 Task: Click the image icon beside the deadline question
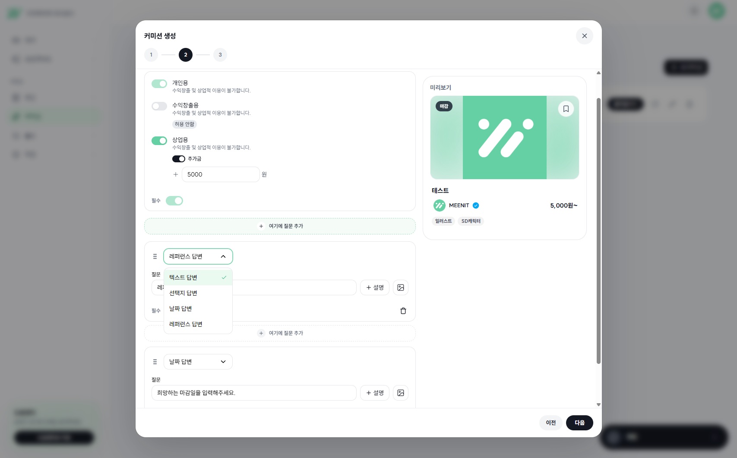[x=400, y=393]
